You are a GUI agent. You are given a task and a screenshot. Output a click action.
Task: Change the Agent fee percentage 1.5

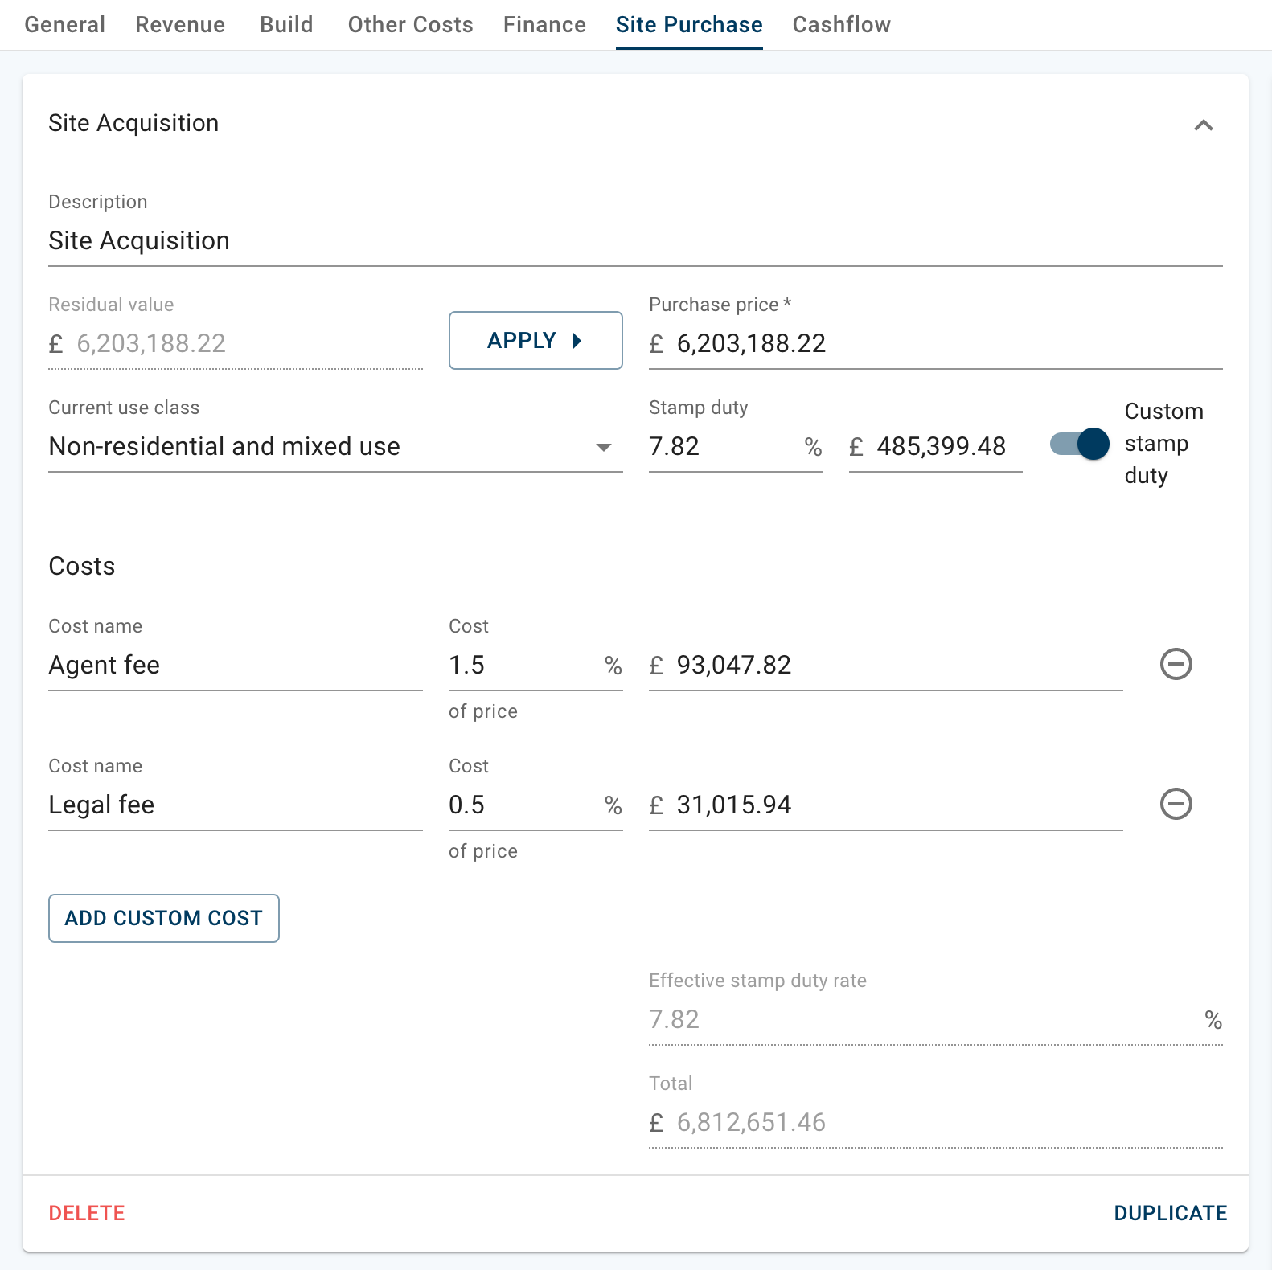(x=535, y=666)
